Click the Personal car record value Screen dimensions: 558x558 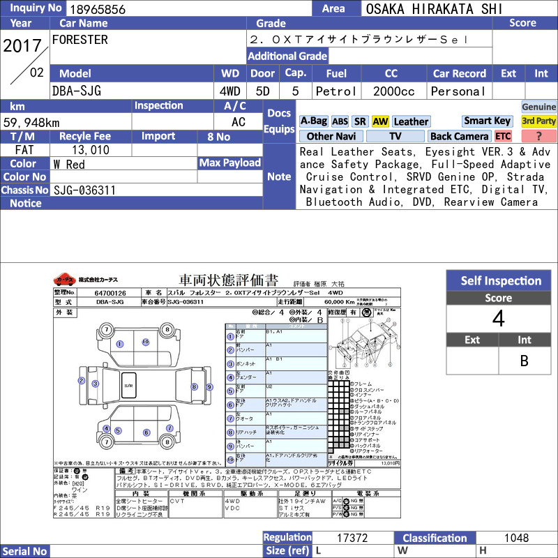(458, 91)
